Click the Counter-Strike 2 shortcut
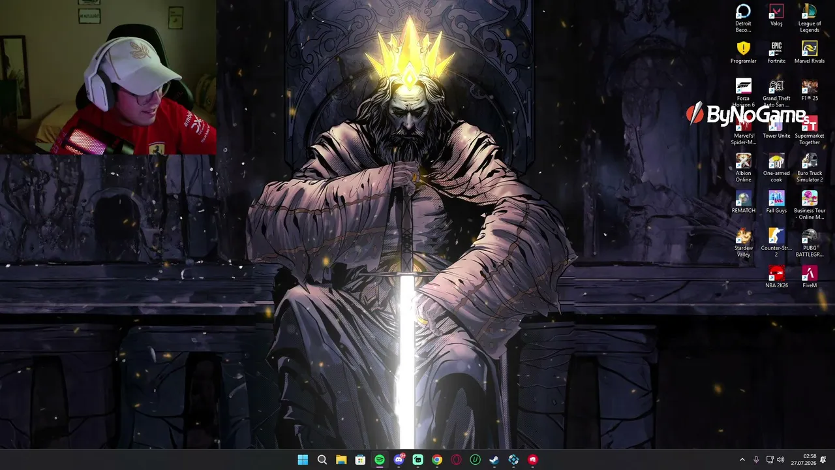This screenshot has width=835, height=470. 776,243
